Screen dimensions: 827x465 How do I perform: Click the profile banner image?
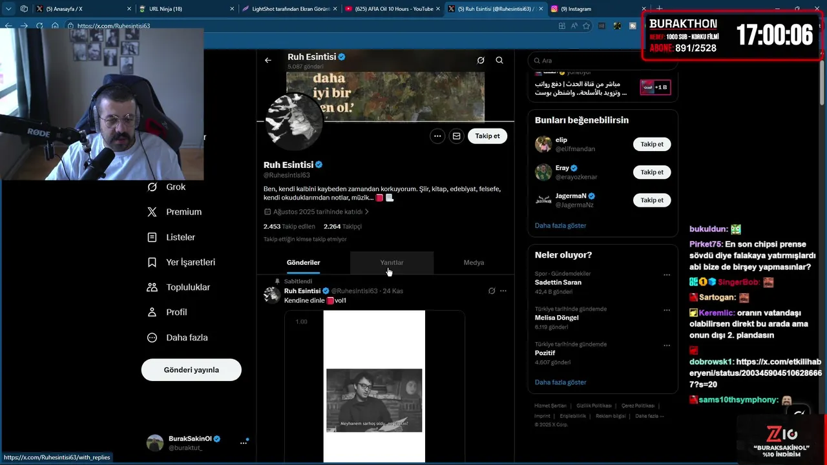pos(386,96)
